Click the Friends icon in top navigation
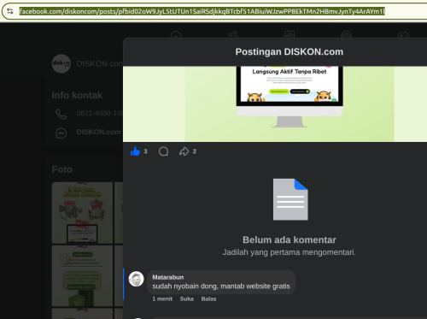427x319 pixels. [233, 35]
